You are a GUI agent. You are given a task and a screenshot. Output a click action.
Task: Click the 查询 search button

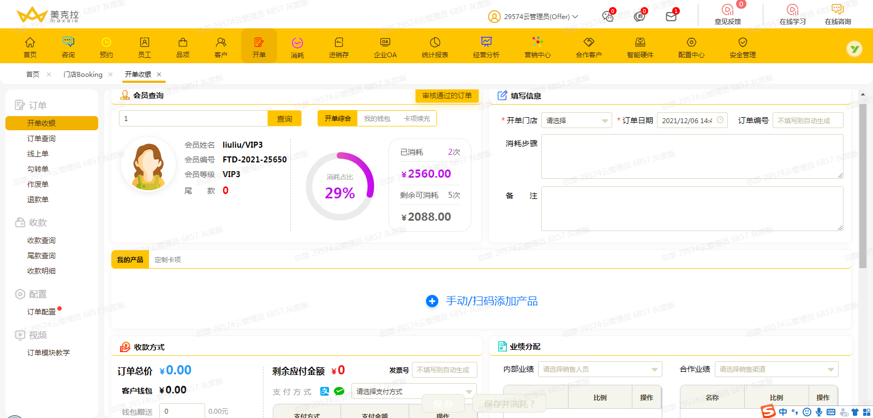(284, 118)
